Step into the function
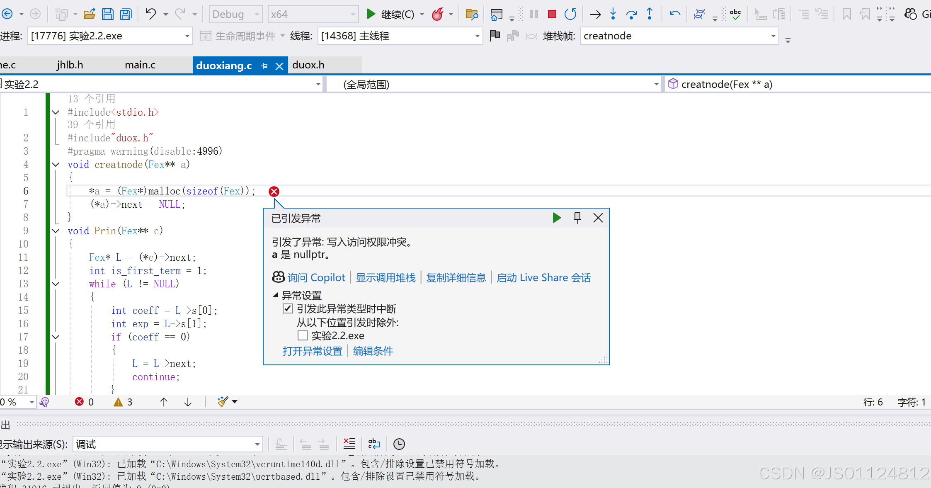The image size is (931, 488). pyautogui.click(x=613, y=14)
